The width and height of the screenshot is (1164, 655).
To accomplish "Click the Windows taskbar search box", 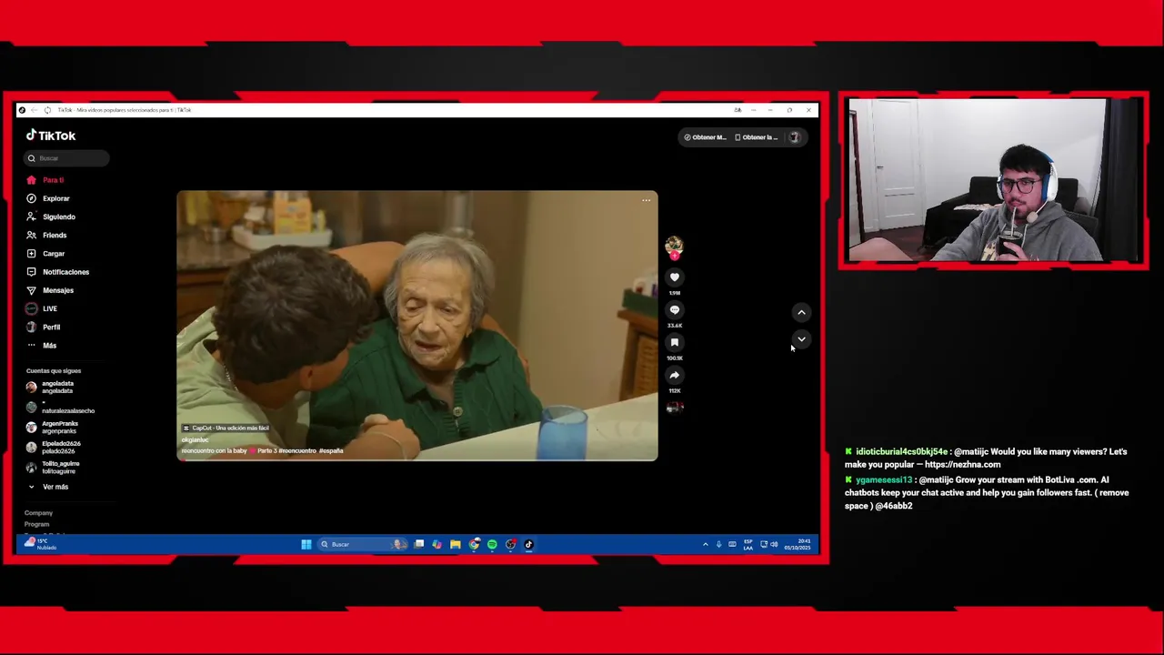I will (362, 545).
